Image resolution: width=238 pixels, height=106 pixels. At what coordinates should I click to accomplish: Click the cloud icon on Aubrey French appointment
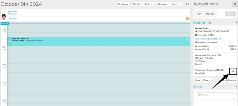click(x=187, y=39)
